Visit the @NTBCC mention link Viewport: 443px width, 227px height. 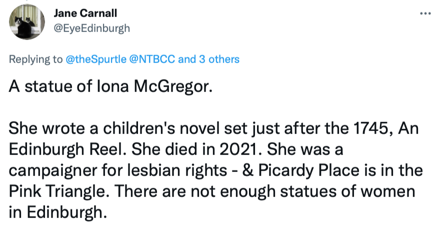tap(152, 59)
